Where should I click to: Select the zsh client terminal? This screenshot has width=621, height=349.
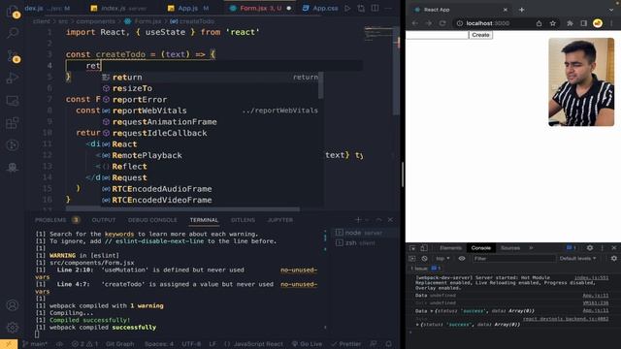pyautogui.click(x=360, y=243)
